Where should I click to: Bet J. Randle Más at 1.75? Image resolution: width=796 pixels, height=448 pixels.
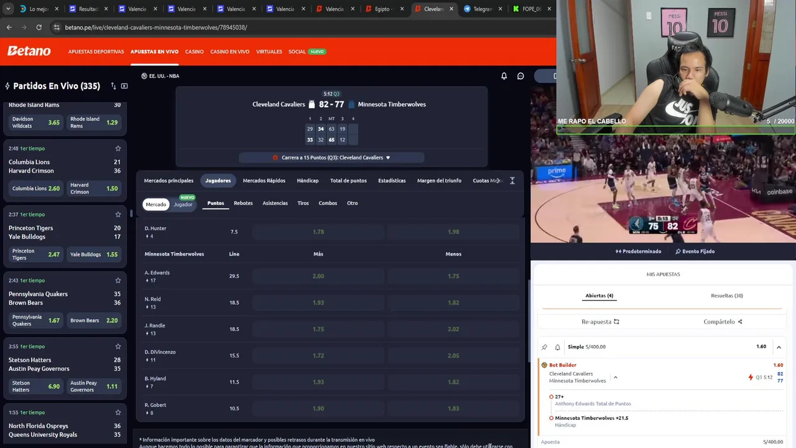[318, 329]
